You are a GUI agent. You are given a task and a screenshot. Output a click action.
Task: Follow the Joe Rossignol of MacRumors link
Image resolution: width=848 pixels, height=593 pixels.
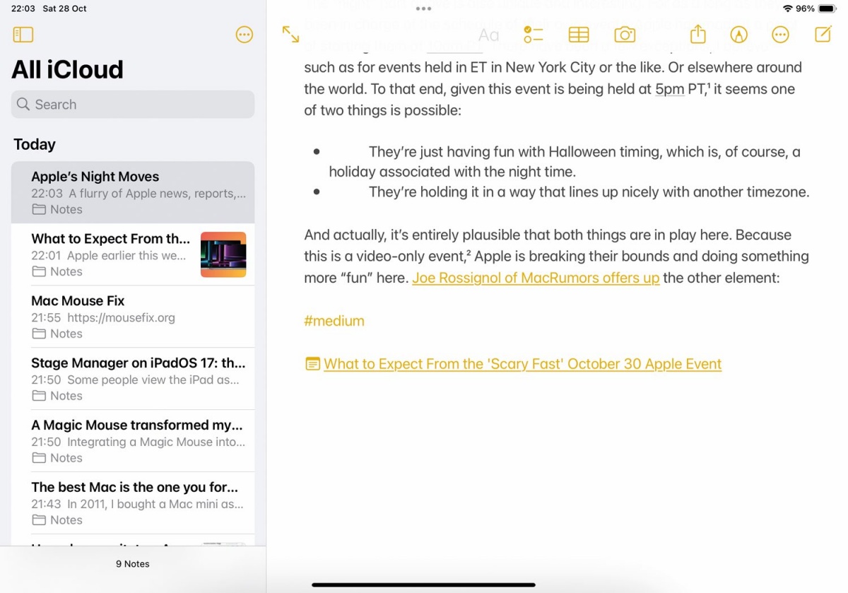click(536, 278)
